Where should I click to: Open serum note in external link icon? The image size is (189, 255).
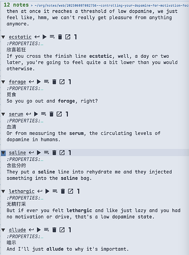point(59,114)
